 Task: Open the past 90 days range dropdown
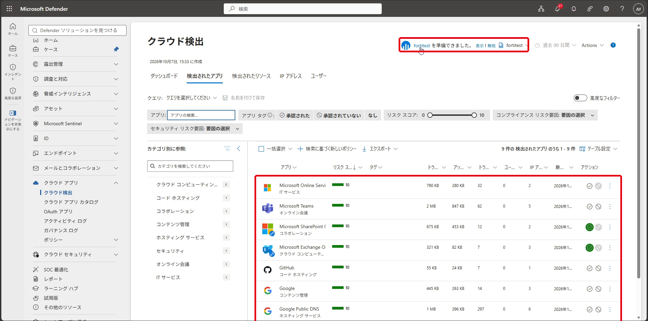tap(556, 45)
